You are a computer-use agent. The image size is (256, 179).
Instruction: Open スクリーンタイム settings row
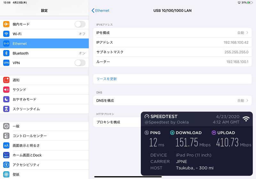[x=44, y=109]
